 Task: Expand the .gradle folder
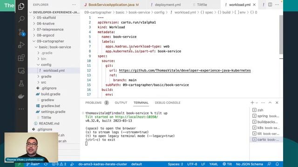pyautogui.click(x=54, y=53)
